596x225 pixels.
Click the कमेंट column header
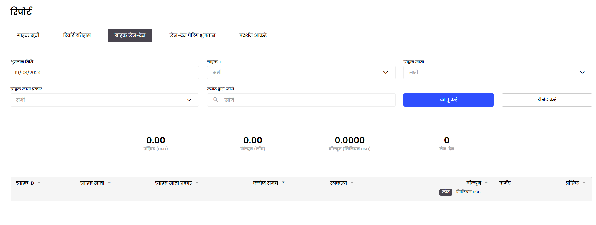coord(505,183)
